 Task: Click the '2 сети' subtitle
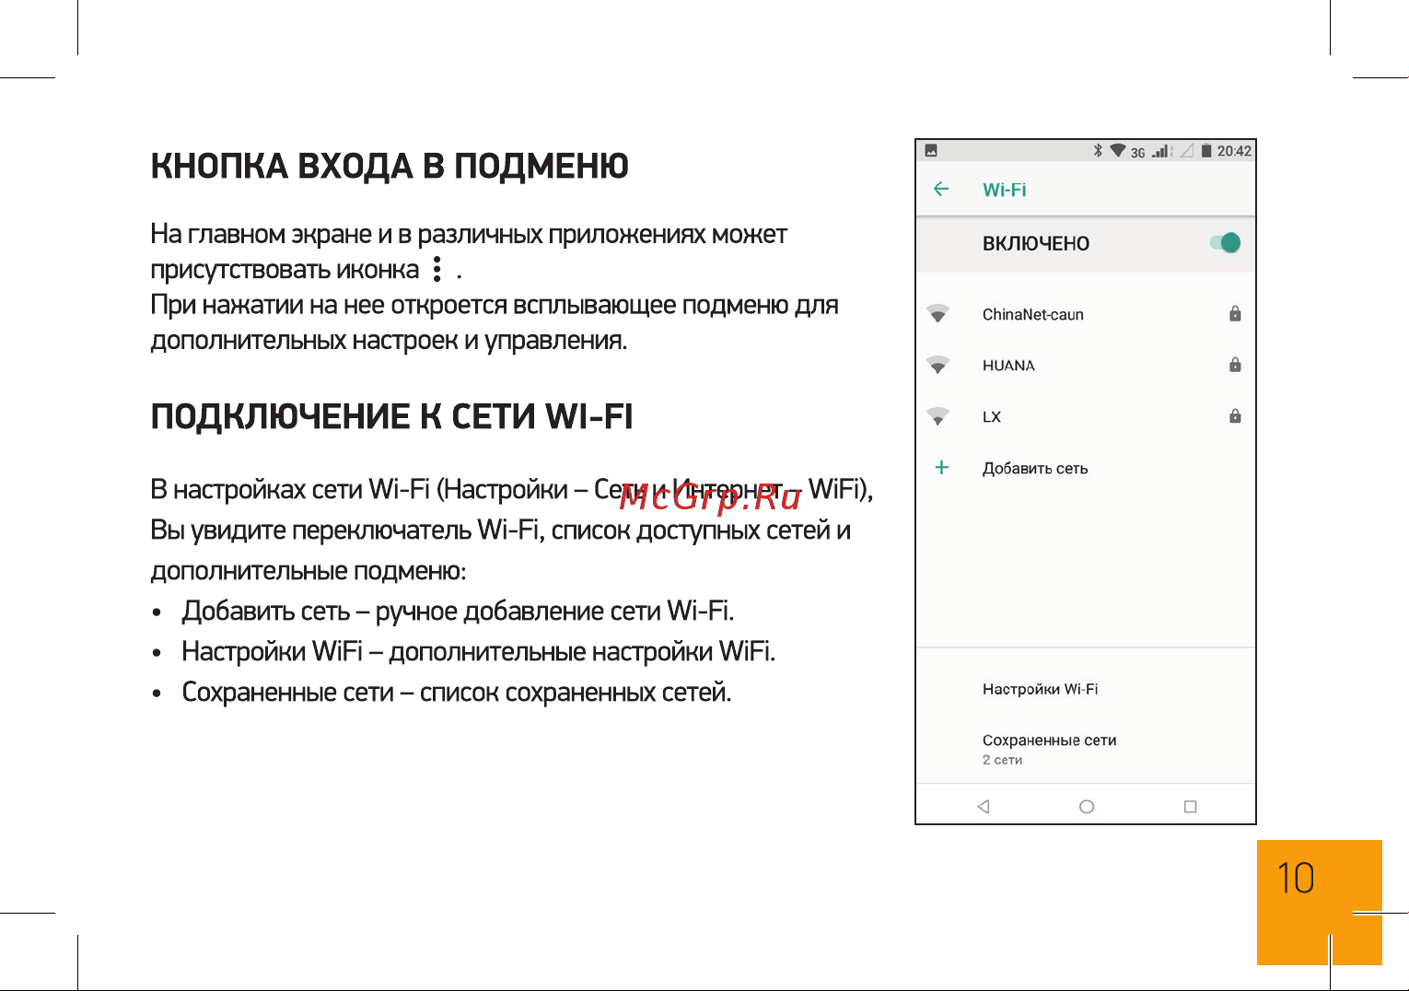pyautogui.click(x=1002, y=760)
